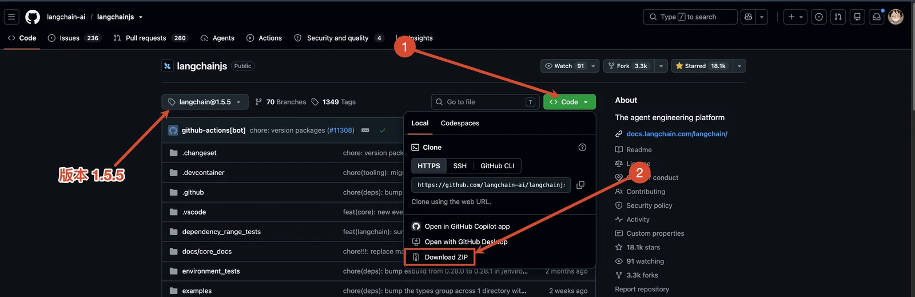Click the Fork button
The image size is (915, 297).
click(x=628, y=66)
